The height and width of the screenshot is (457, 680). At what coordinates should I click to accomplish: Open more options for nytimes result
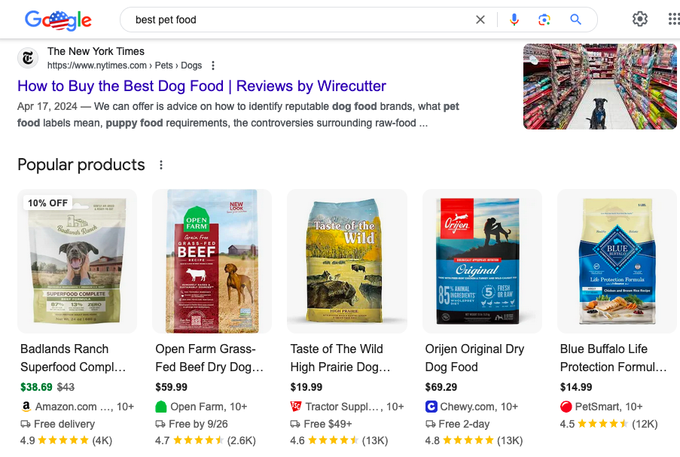tap(213, 66)
